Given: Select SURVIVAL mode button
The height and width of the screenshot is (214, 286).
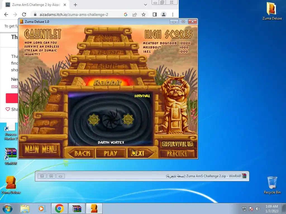Looking at the screenshot, I should [177, 144].
